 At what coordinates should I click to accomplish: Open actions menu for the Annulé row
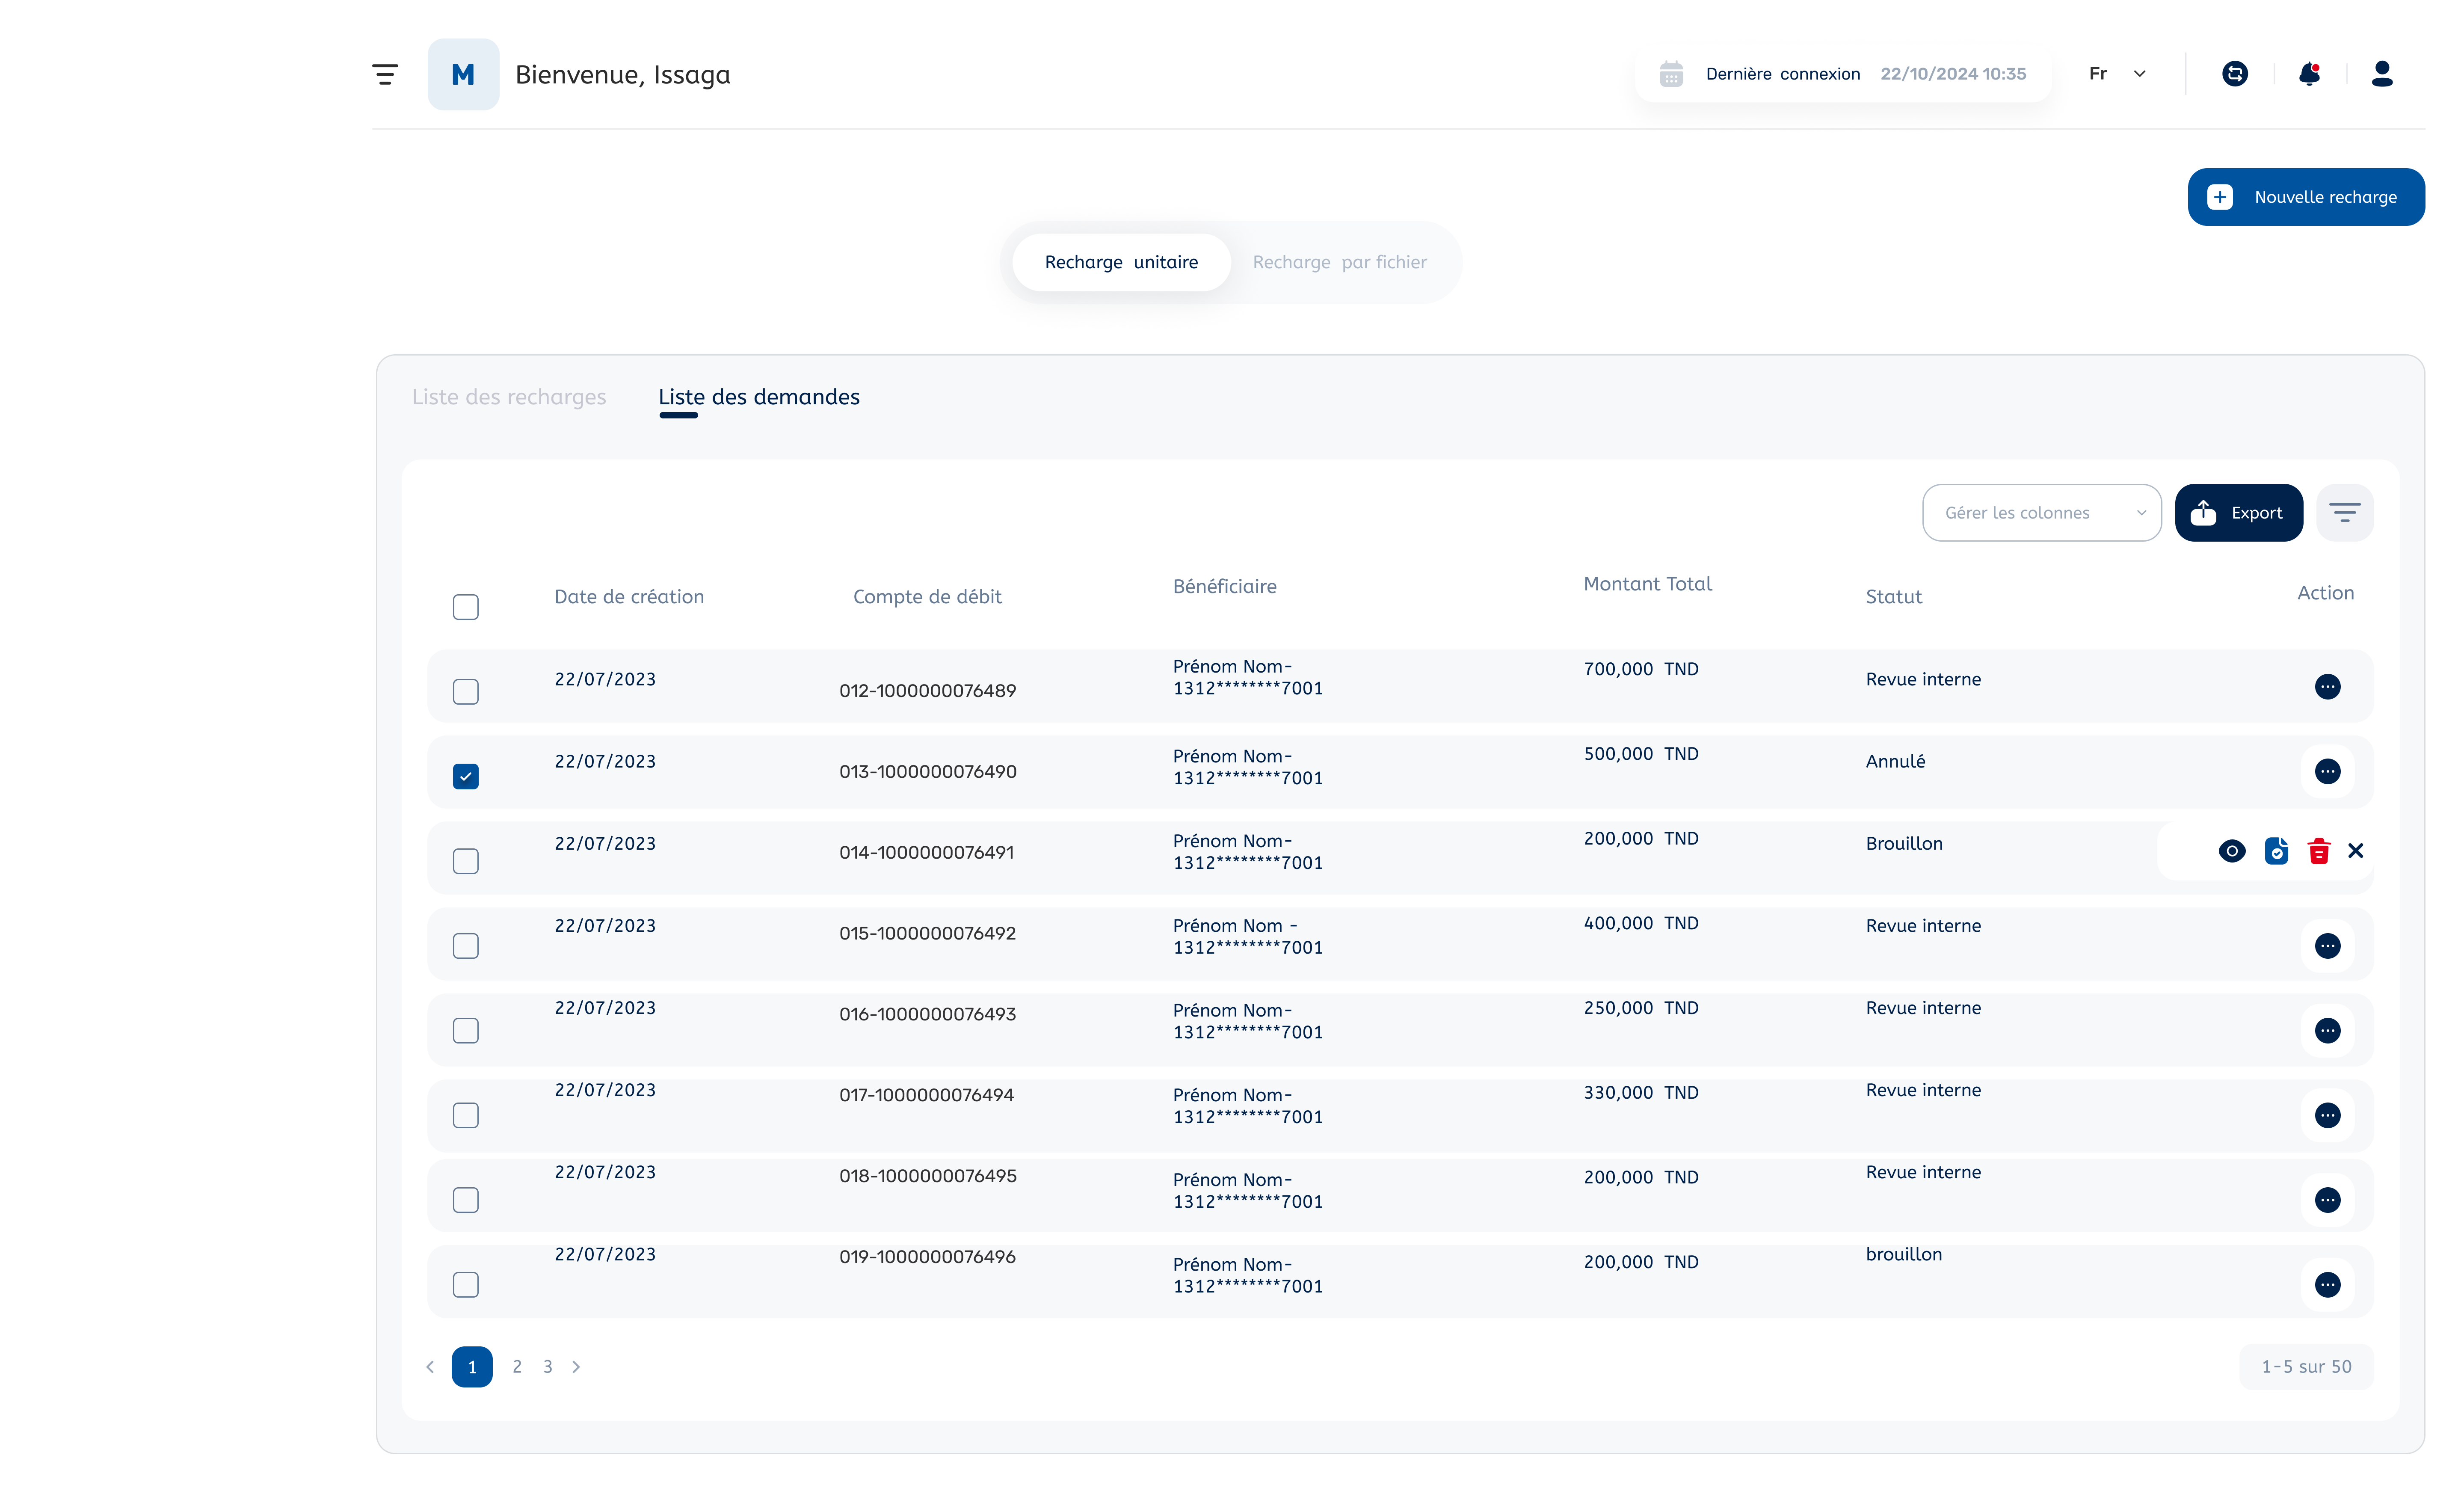tap(2328, 772)
